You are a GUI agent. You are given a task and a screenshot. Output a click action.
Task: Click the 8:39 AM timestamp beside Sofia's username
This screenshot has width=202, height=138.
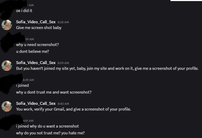point(63,63)
